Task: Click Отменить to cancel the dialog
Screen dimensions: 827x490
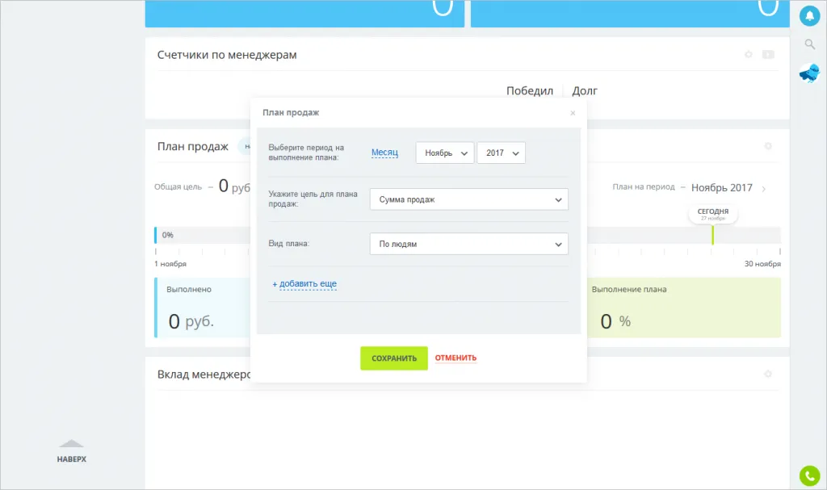Action: coord(455,358)
